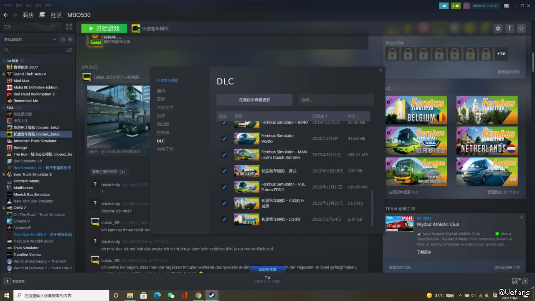Open the 商店 navigation tab

pos(28,15)
